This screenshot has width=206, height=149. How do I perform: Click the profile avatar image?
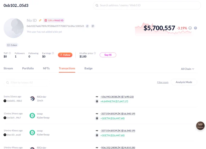(x=14, y=28)
